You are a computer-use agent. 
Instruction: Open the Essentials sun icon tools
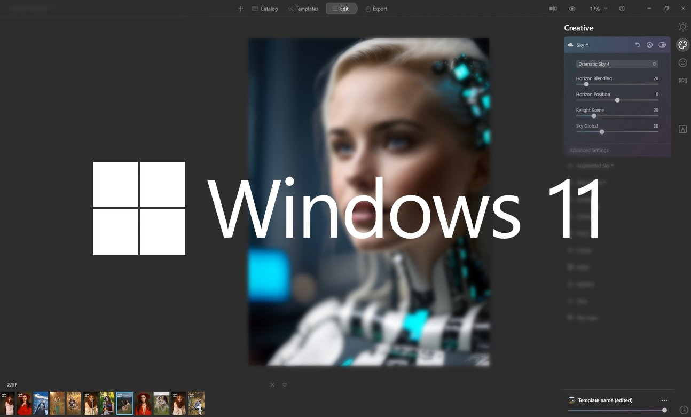coord(682,27)
